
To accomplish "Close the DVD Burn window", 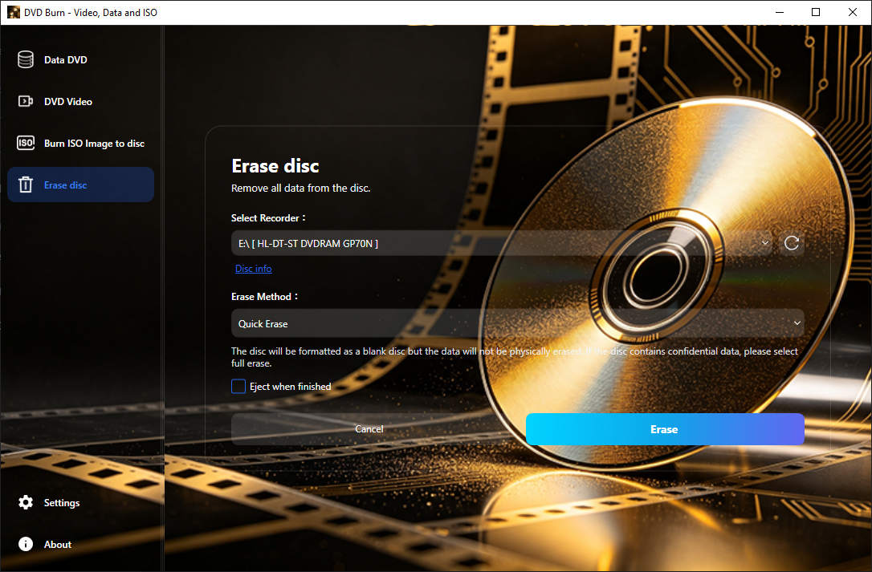I will pos(853,12).
